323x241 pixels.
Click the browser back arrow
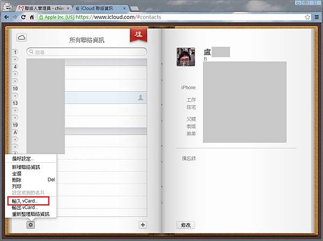click(6, 17)
